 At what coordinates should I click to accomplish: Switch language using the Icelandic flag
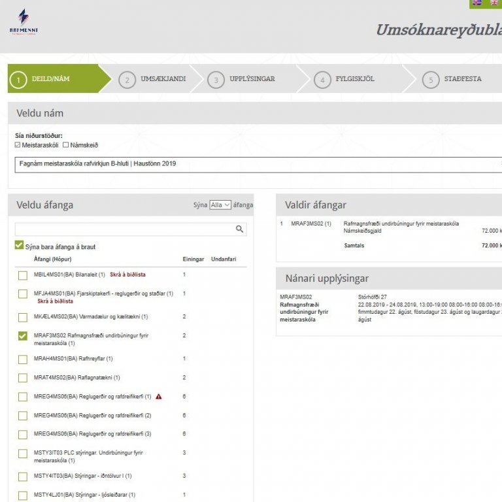[477, 3]
